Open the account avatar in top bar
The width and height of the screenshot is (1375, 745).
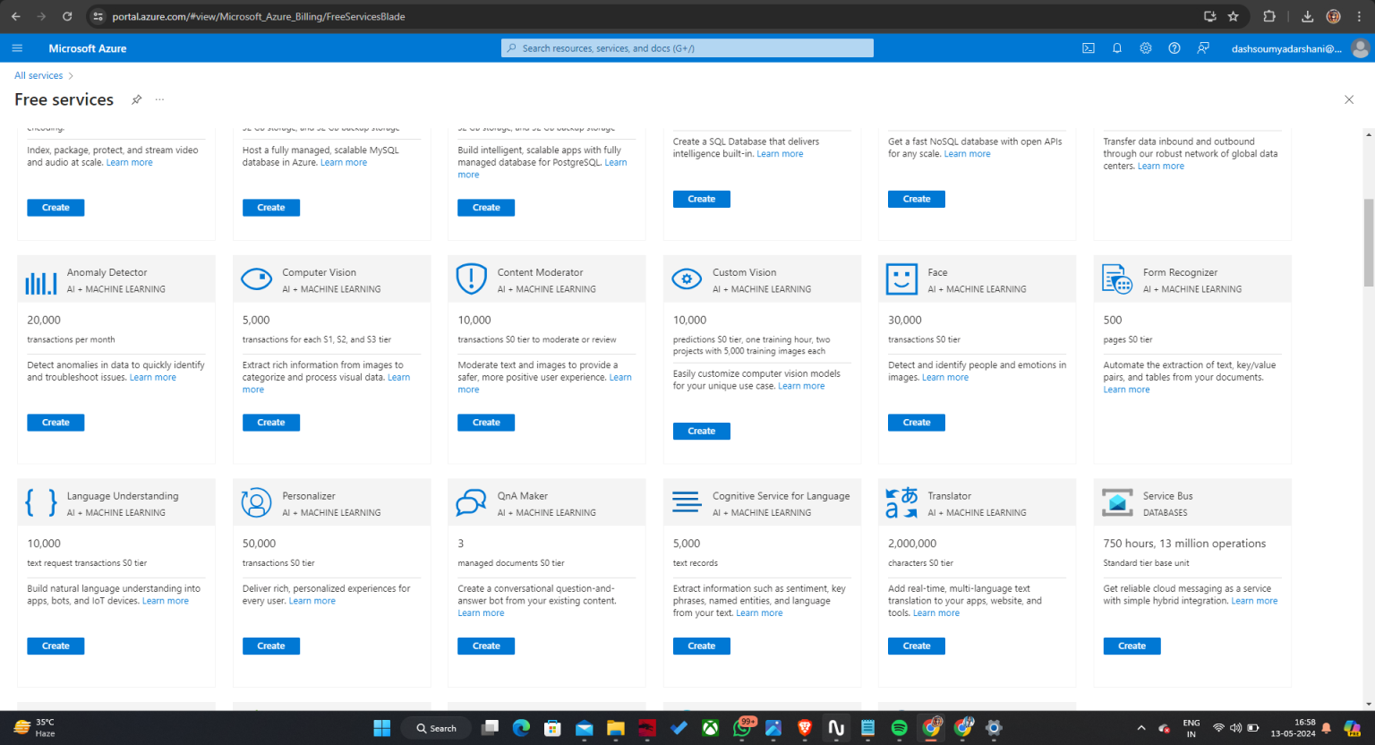tap(1359, 48)
